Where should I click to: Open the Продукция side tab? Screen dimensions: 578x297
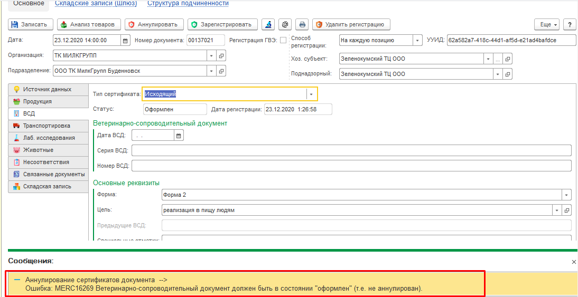click(48, 101)
